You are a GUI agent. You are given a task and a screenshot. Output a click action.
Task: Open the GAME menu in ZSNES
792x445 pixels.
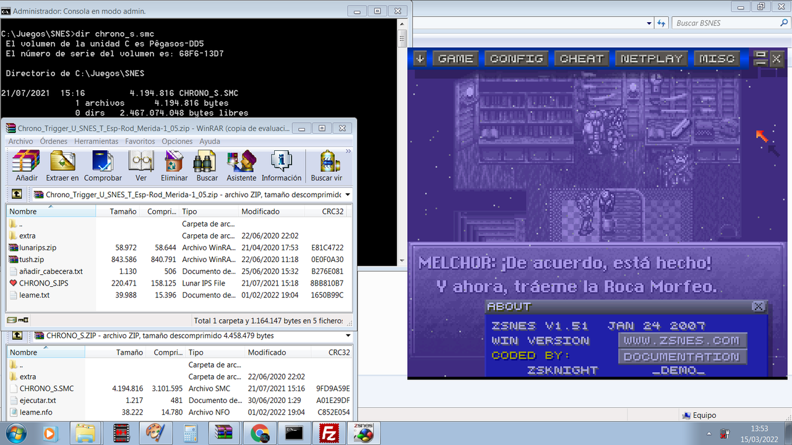click(456, 59)
